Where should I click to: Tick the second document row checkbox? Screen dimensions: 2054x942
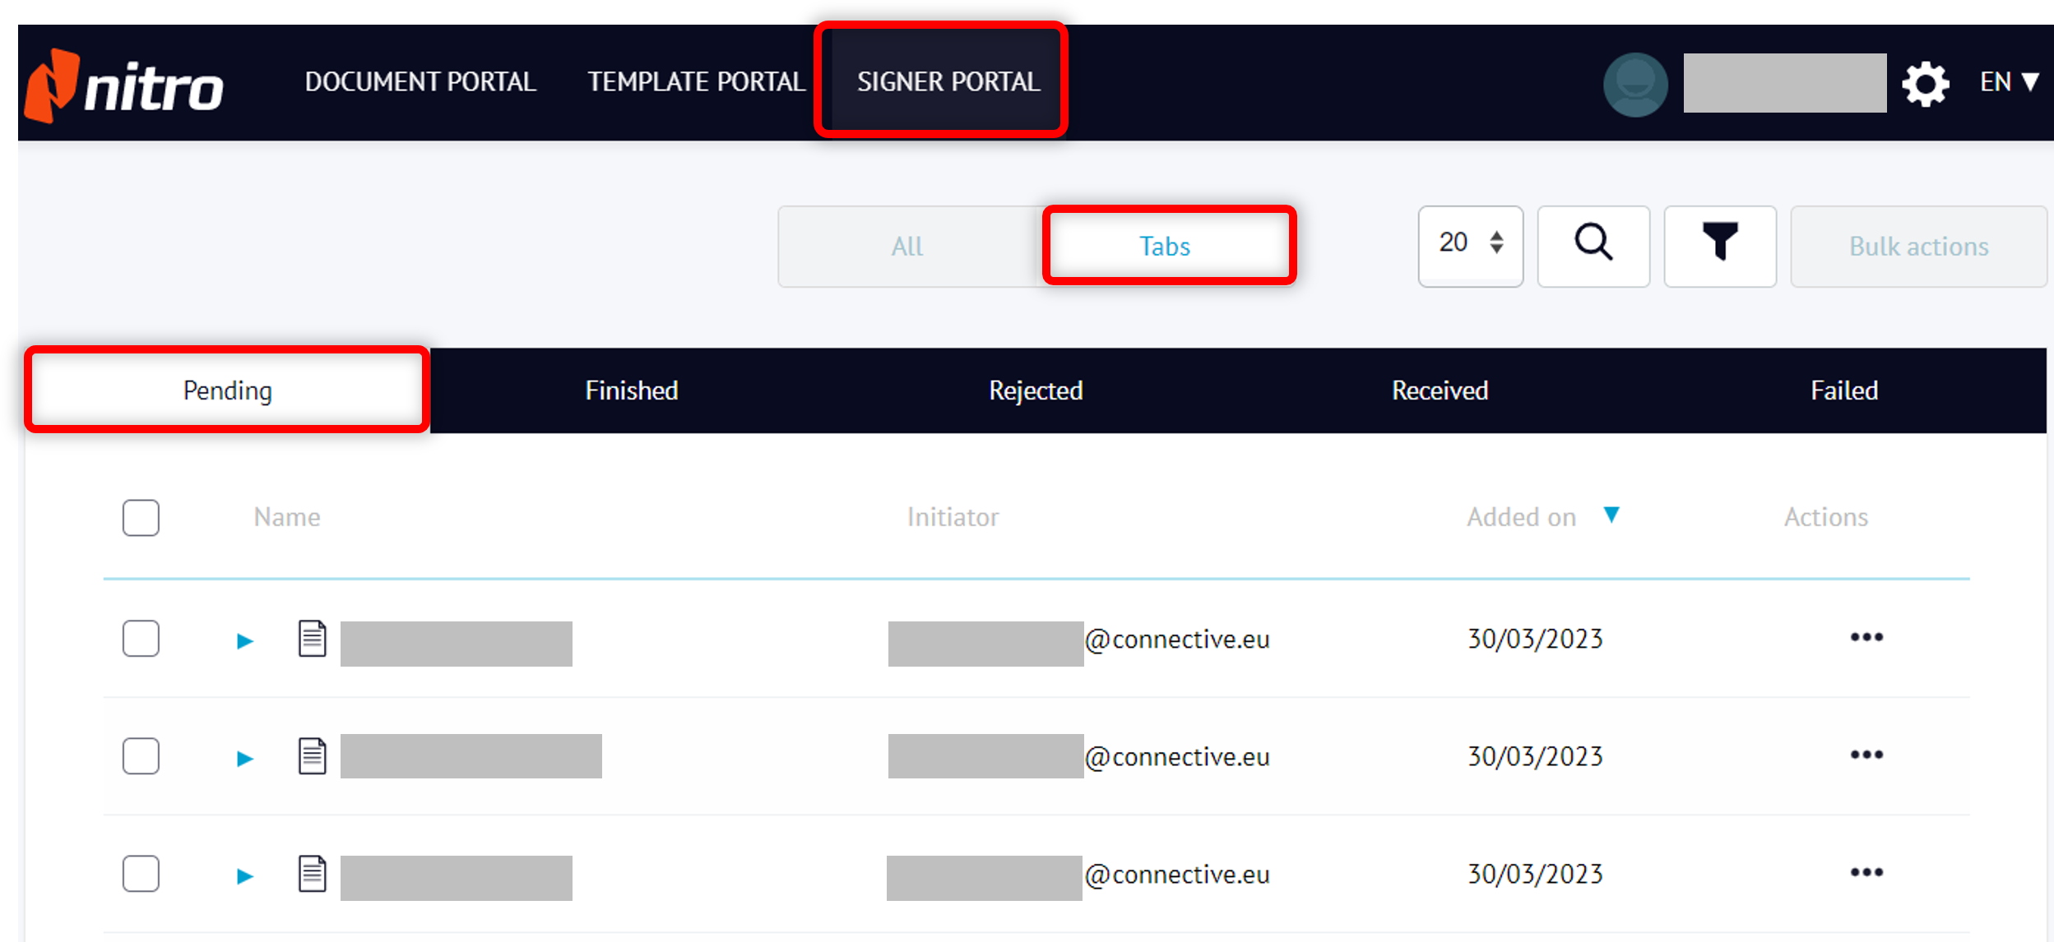point(141,756)
